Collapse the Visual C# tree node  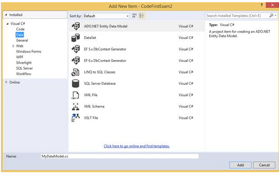click(x=8, y=24)
